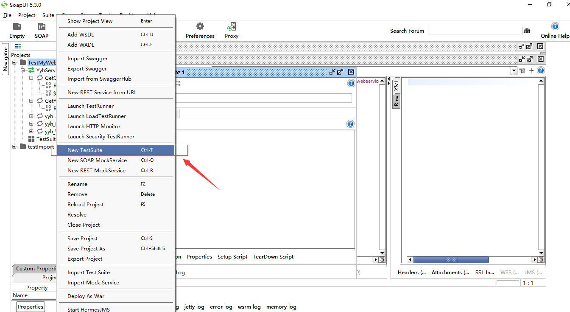Open the jetty log panel
Viewport: 570px width, 312px height.
coord(194,306)
